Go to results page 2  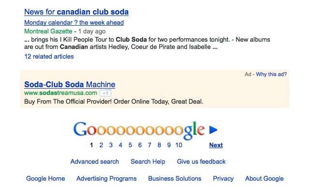point(101,145)
